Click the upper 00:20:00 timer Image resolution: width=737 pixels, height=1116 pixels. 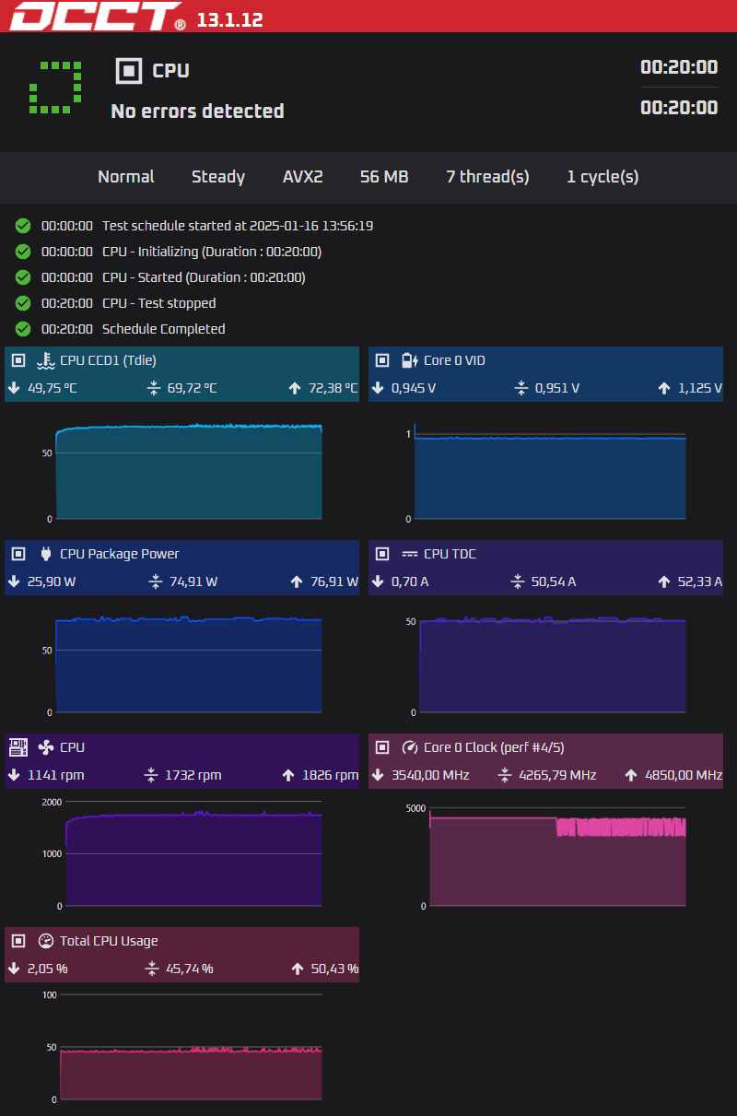679,66
